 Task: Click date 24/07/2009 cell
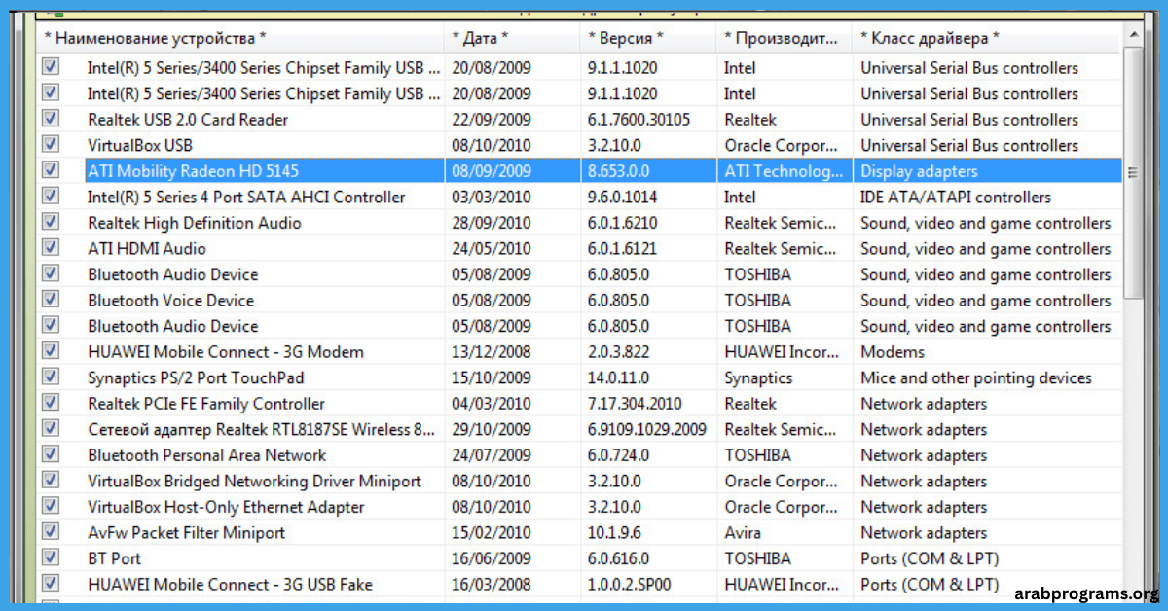(492, 454)
